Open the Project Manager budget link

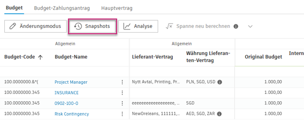[x=71, y=82]
